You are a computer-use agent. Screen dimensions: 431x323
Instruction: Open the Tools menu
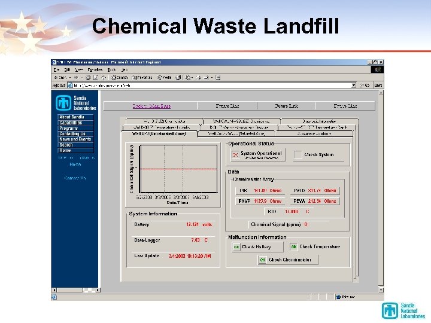click(111, 70)
